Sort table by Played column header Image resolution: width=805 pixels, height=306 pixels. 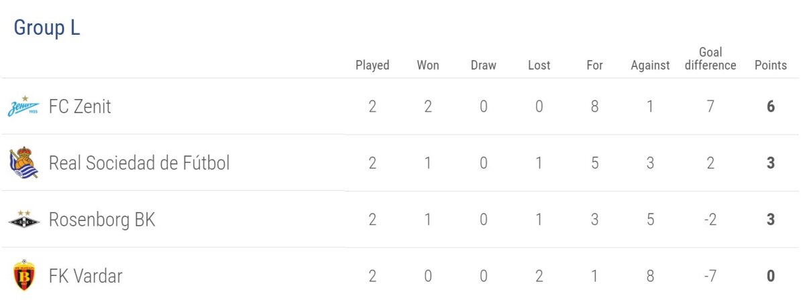372,65
